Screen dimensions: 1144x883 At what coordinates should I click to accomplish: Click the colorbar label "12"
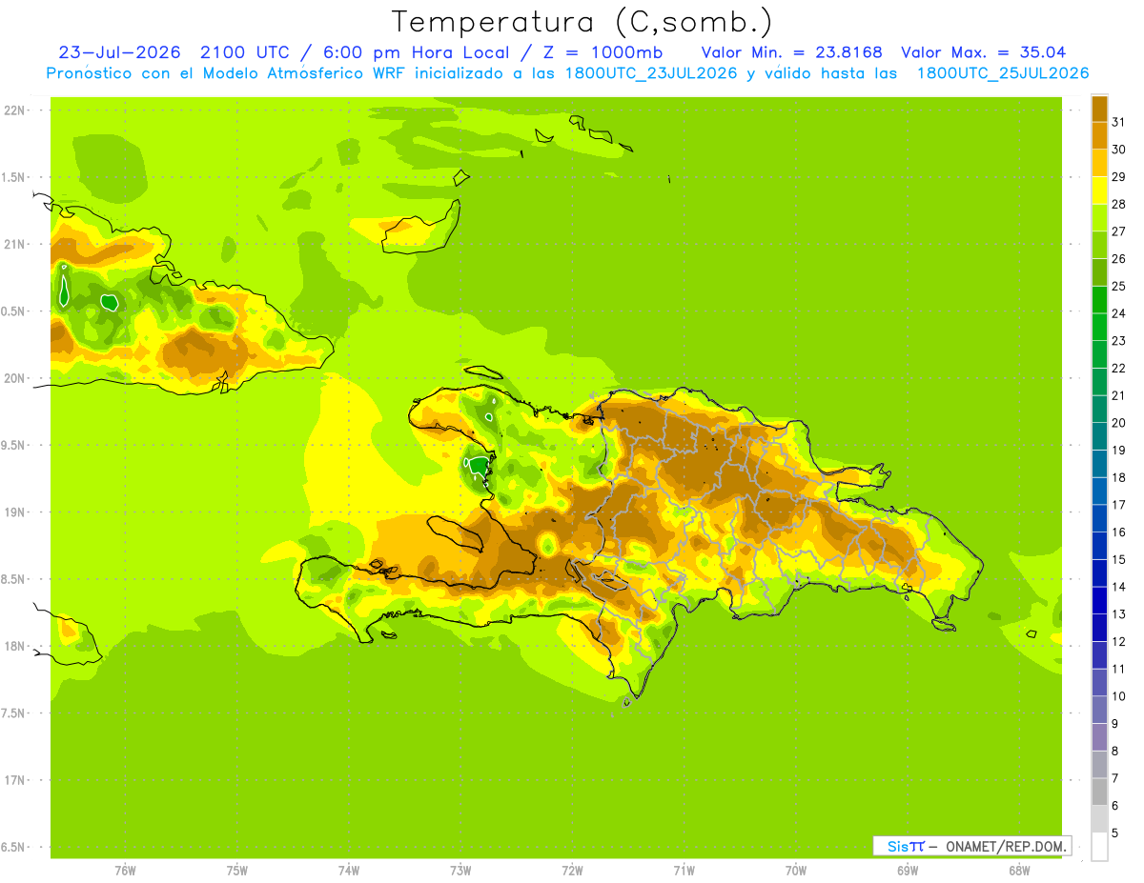[x=1118, y=641]
